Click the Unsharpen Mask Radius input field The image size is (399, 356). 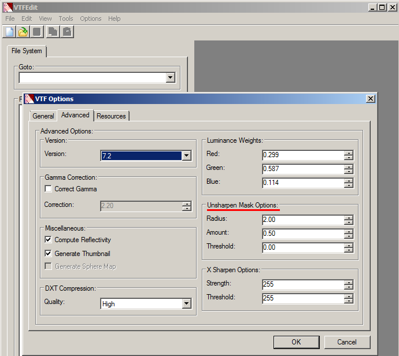click(x=302, y=220)
